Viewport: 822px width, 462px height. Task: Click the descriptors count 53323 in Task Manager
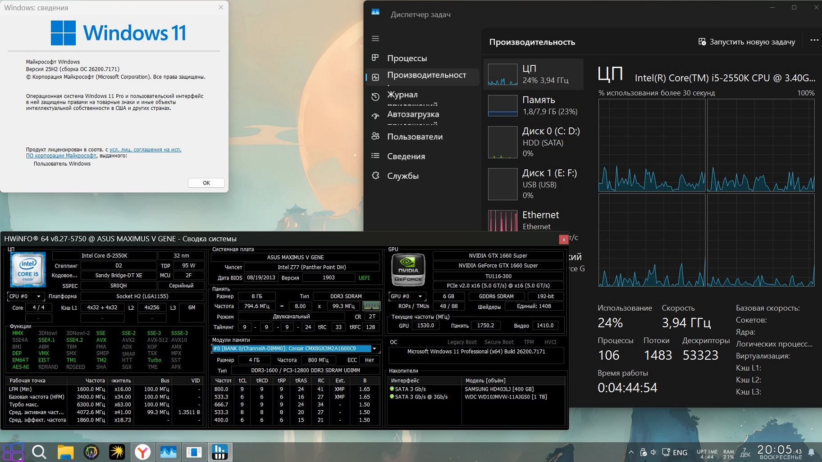(x=700, y=355)
